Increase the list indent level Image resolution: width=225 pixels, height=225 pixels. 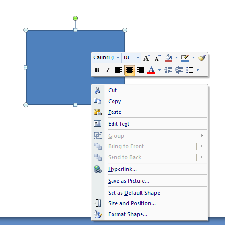(x=179, y=70)
